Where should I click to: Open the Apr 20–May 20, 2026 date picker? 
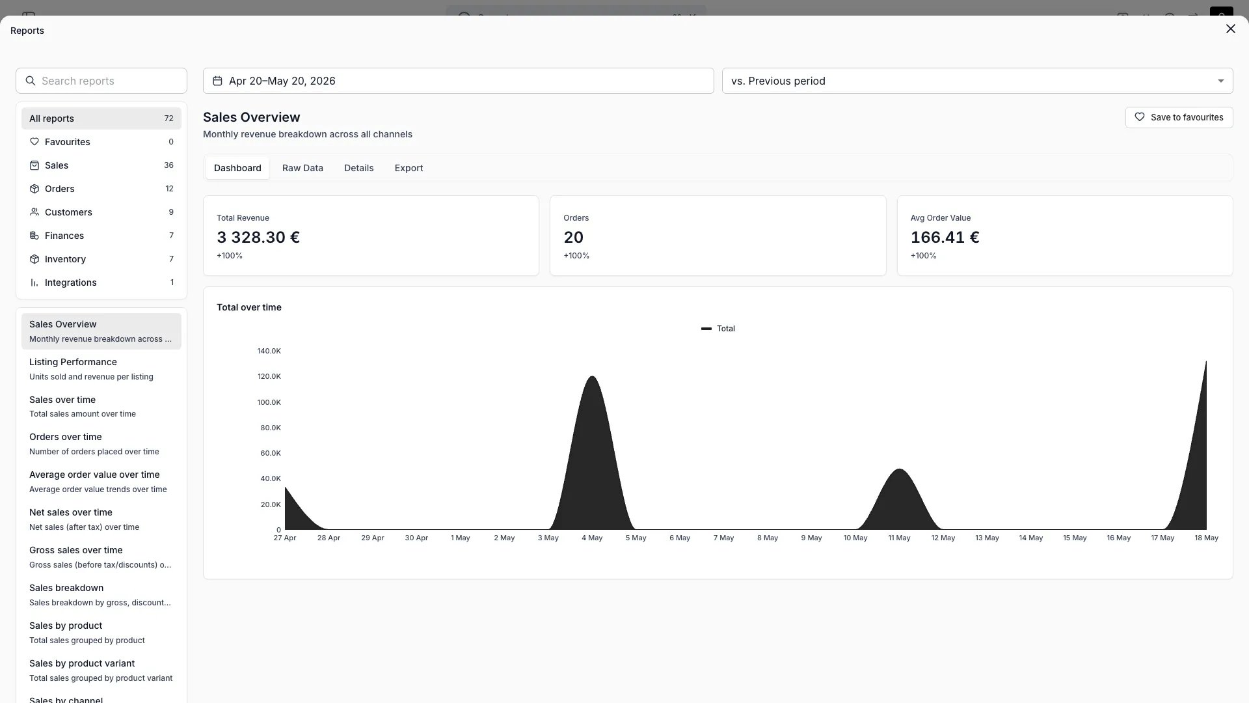tap(458, 81)
